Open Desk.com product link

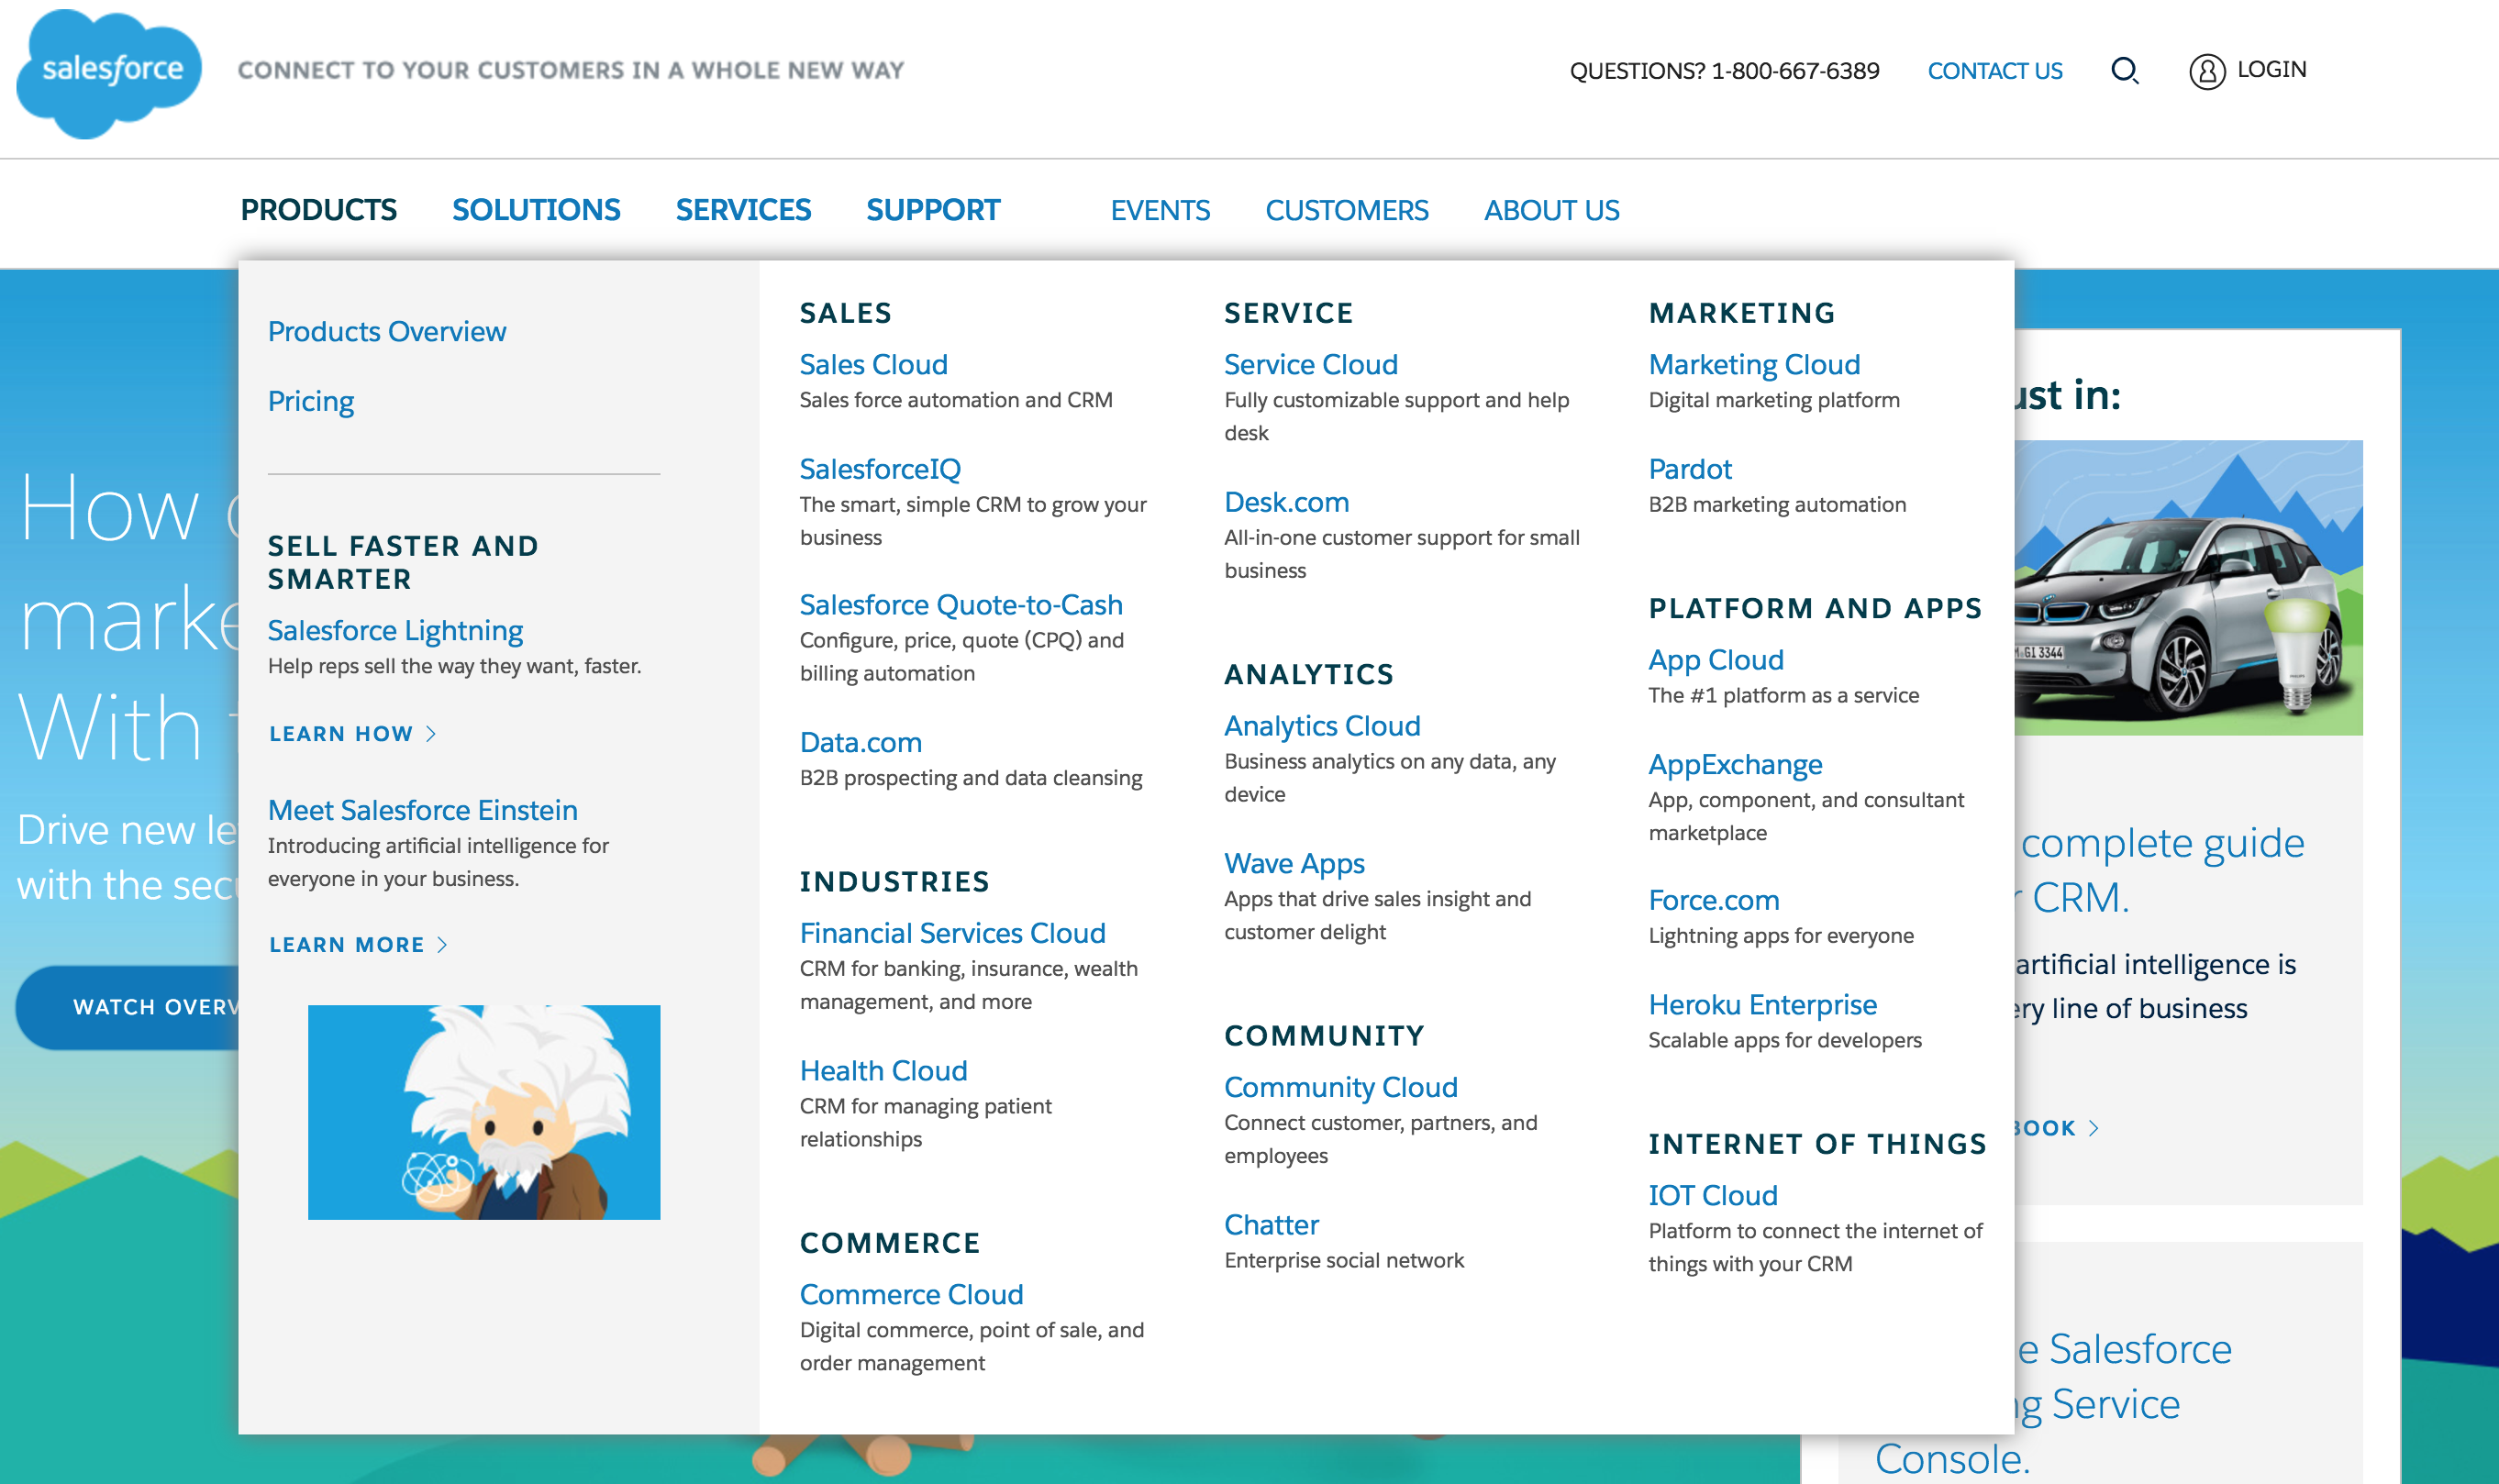pyautogui.click(x=1286, y=502)
